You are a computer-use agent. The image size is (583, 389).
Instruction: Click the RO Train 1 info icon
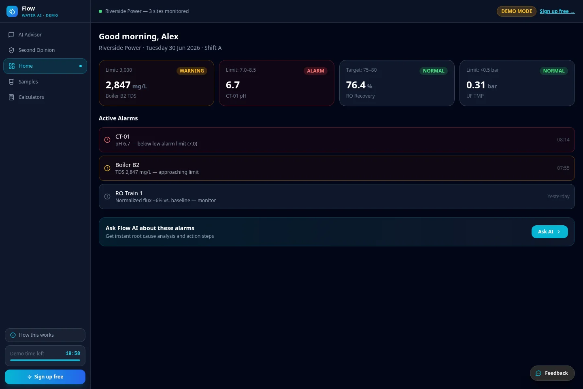(107, 197)
